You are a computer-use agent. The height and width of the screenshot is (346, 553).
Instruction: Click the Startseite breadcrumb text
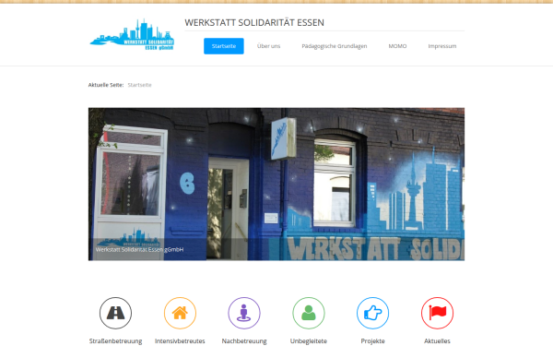click(140, 85)
